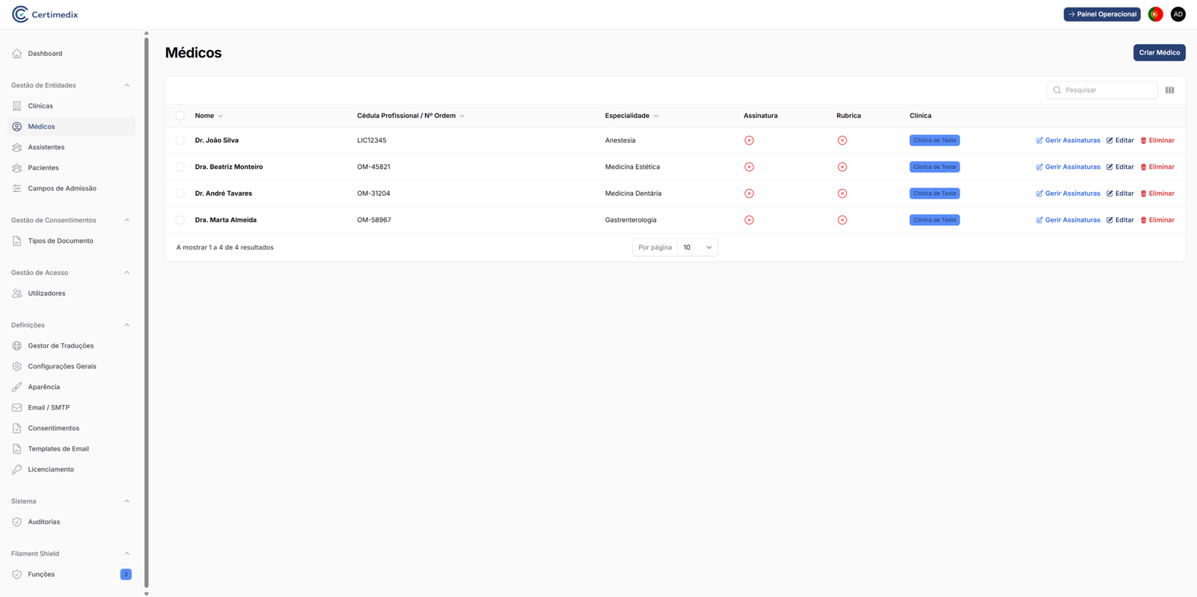Collapse the Gestão de Entidades section
The height and width of the screenshot is (597, 1197).
126,85
